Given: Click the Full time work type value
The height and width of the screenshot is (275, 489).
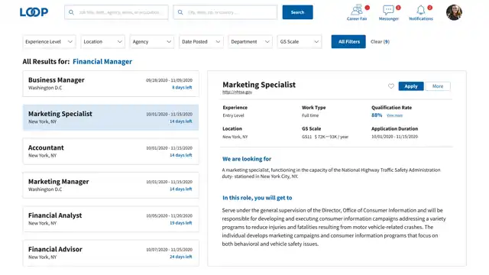Looking at the screenshot, I should point(310,115).
